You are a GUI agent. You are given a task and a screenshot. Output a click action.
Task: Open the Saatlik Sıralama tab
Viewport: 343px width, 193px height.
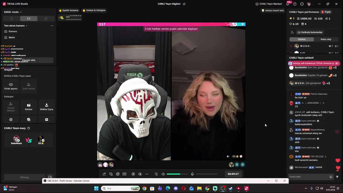click(69, 10)
